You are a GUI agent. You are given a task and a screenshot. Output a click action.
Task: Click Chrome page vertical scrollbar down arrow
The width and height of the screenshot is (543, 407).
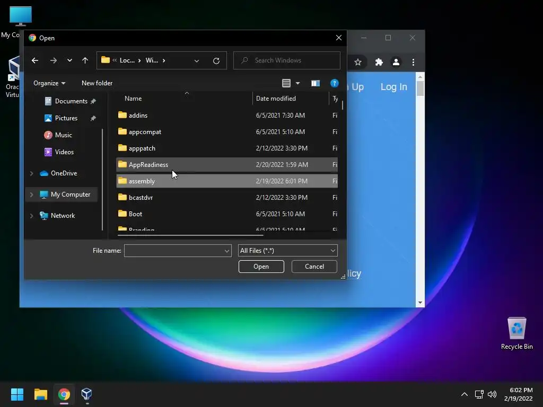[420, 303]
